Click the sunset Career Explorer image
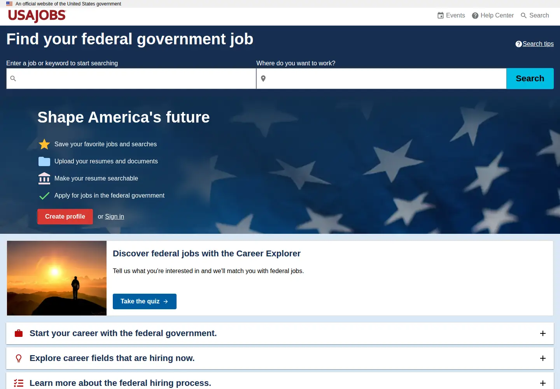 coord(57,278)
